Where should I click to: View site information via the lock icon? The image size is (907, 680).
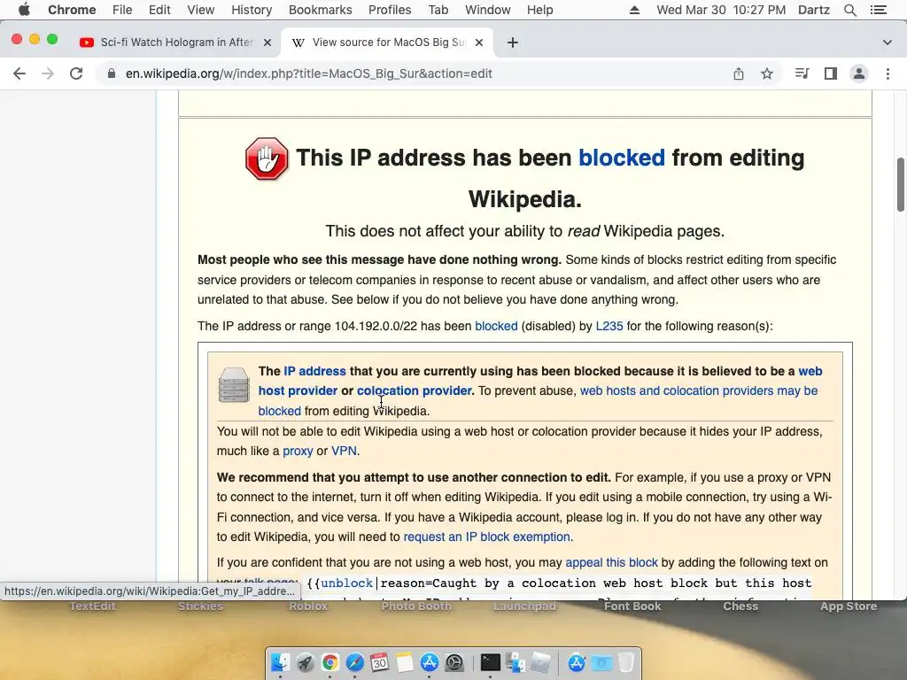coord(112,73)
